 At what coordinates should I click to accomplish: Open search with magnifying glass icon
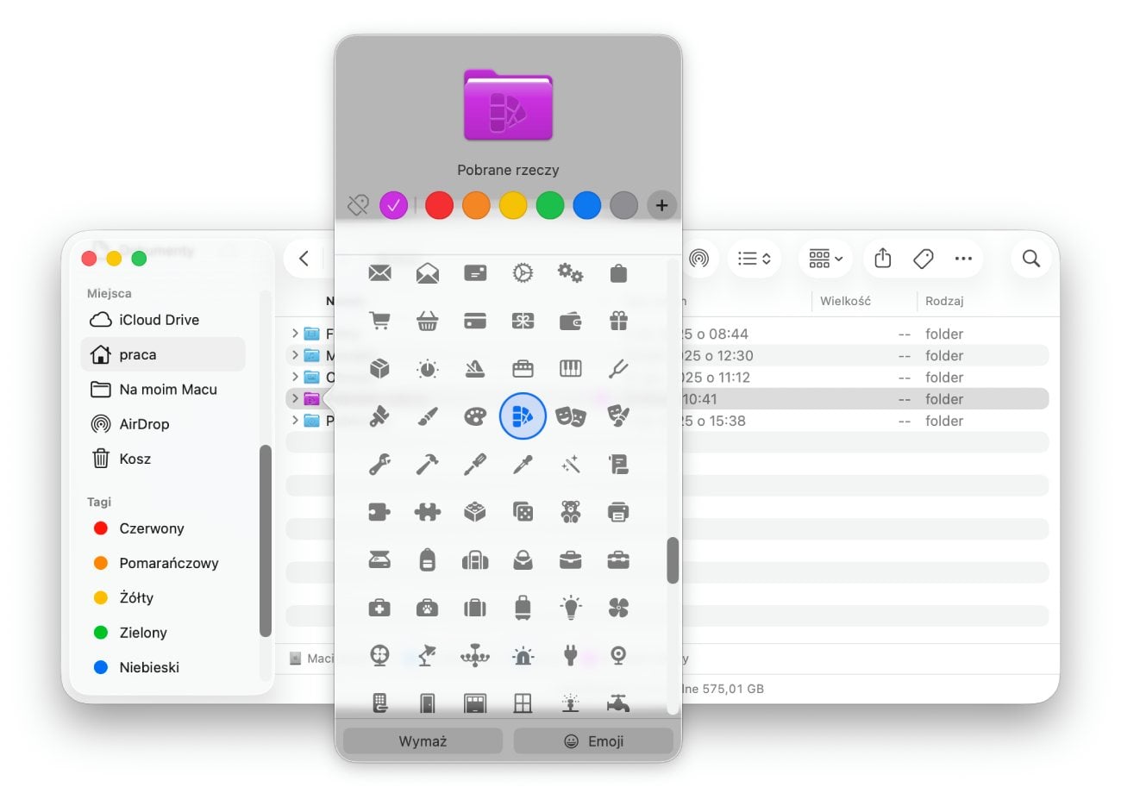tap(1030, 258)
